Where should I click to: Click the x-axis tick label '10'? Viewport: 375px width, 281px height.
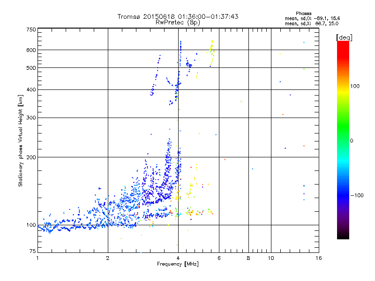coord(271,258)
